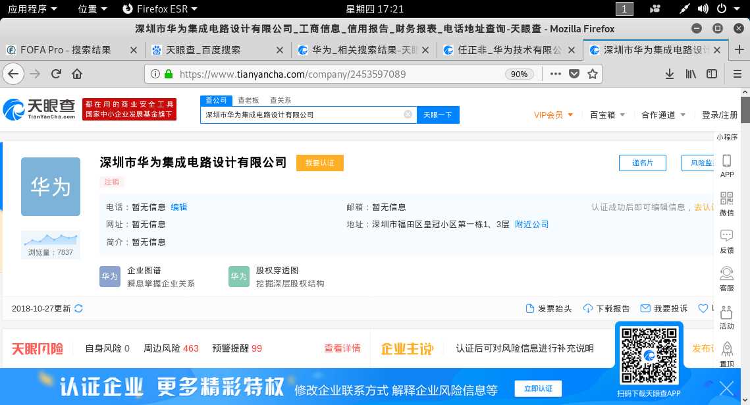Open the 应用程序 applications menu
The height and width of the screenshot is (405, 750).
[32, 9]
